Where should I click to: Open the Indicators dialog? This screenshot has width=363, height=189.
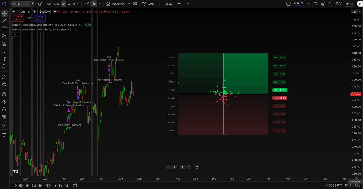116,4
